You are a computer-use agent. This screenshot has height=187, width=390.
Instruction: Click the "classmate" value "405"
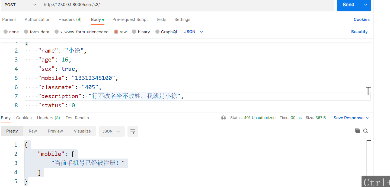pos(90,87)
